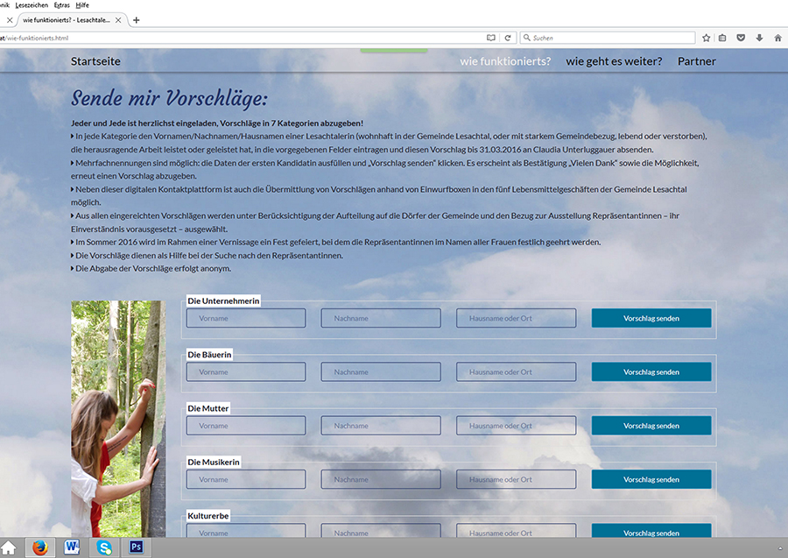Focus Vorname field for Die Bäuerin
The width and height of the screenshot is (788, 558).
click(246, 372)
